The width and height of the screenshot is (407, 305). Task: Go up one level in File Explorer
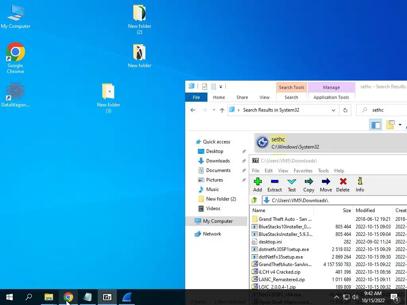click(x=222, y=110)
